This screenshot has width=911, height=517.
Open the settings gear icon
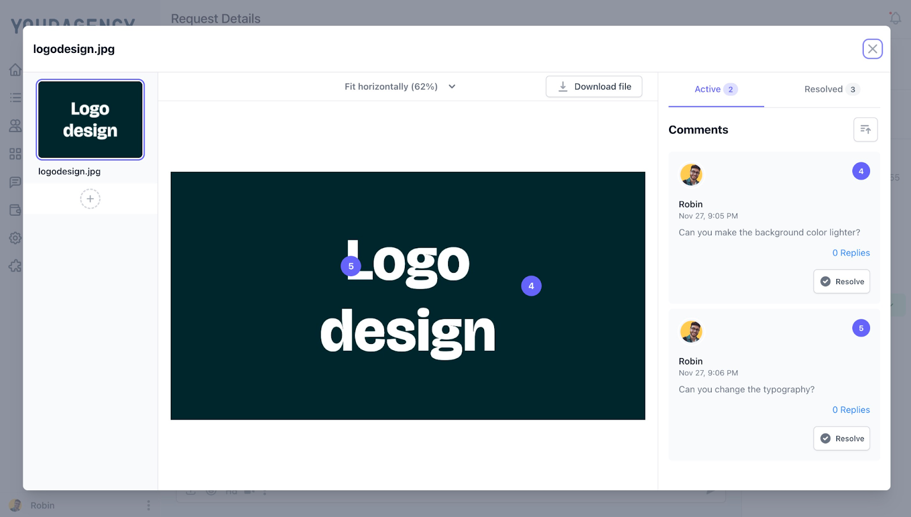[x=15, y=238]
